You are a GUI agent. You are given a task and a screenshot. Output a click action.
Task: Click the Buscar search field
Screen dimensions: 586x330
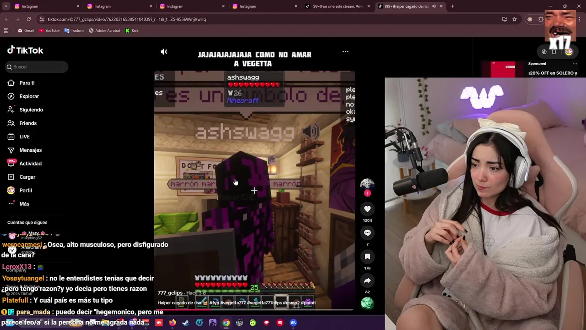pyautogui.click(x=37, y=67)
